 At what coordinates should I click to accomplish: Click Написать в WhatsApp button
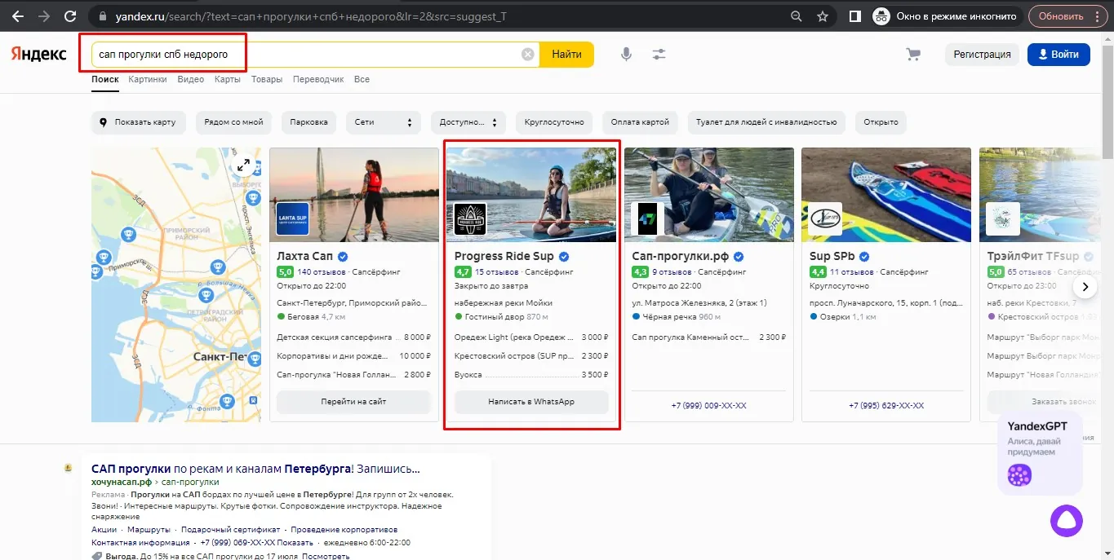tap(531, 402)
